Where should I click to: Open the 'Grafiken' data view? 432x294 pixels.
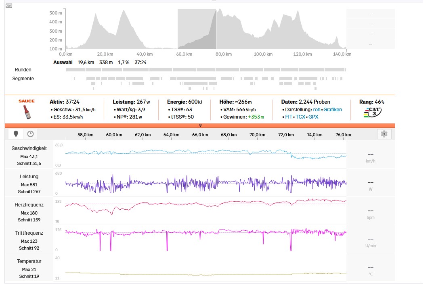click(x=332, y=110)
